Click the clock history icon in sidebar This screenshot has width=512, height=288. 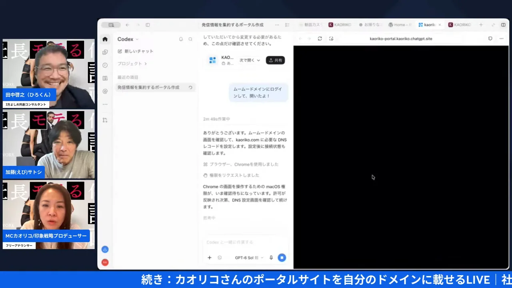[x=105, y=65]
